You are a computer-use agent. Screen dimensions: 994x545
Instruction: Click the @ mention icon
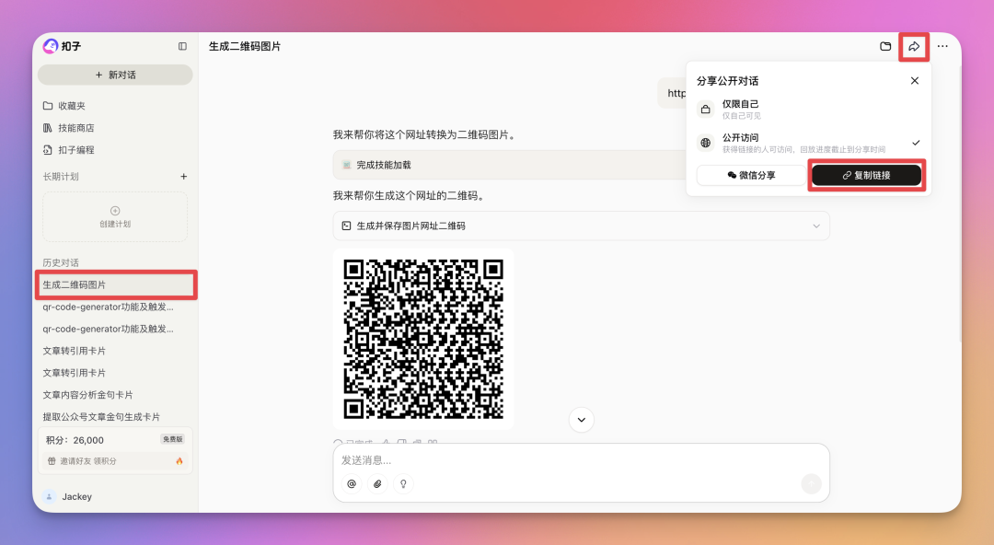pos(352,484)
